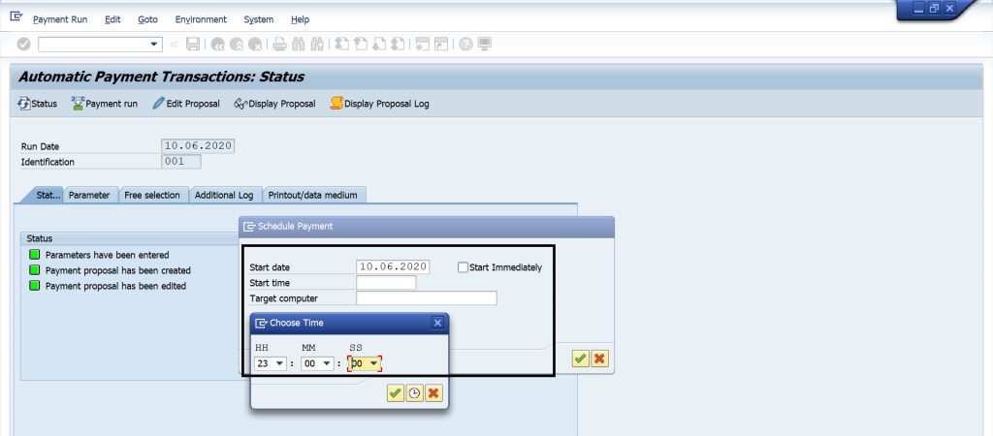
Task: Click the green indicator for Payment proposal has been created
Action: coord(34,270)
